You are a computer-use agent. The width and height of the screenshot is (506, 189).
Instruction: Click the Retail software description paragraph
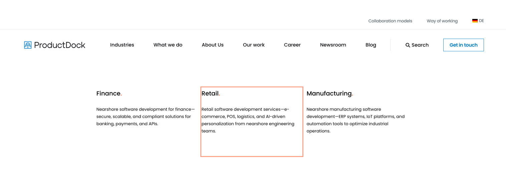(248, 120)
